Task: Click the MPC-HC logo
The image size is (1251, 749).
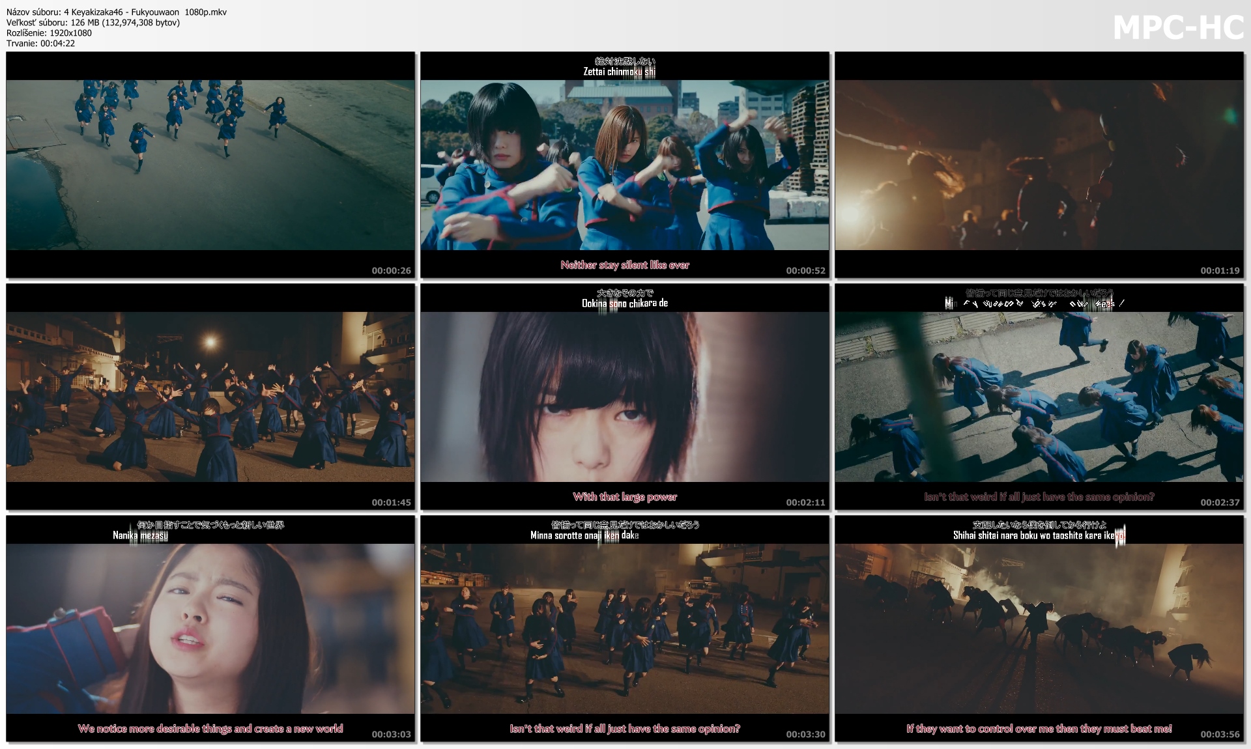Action: tap(1178, 28)
